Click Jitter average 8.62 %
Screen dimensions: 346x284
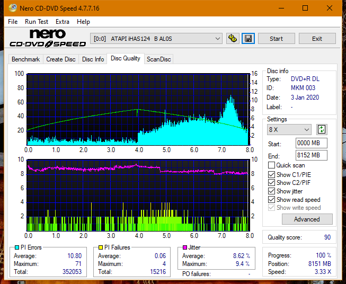click(x=242, y=256)
